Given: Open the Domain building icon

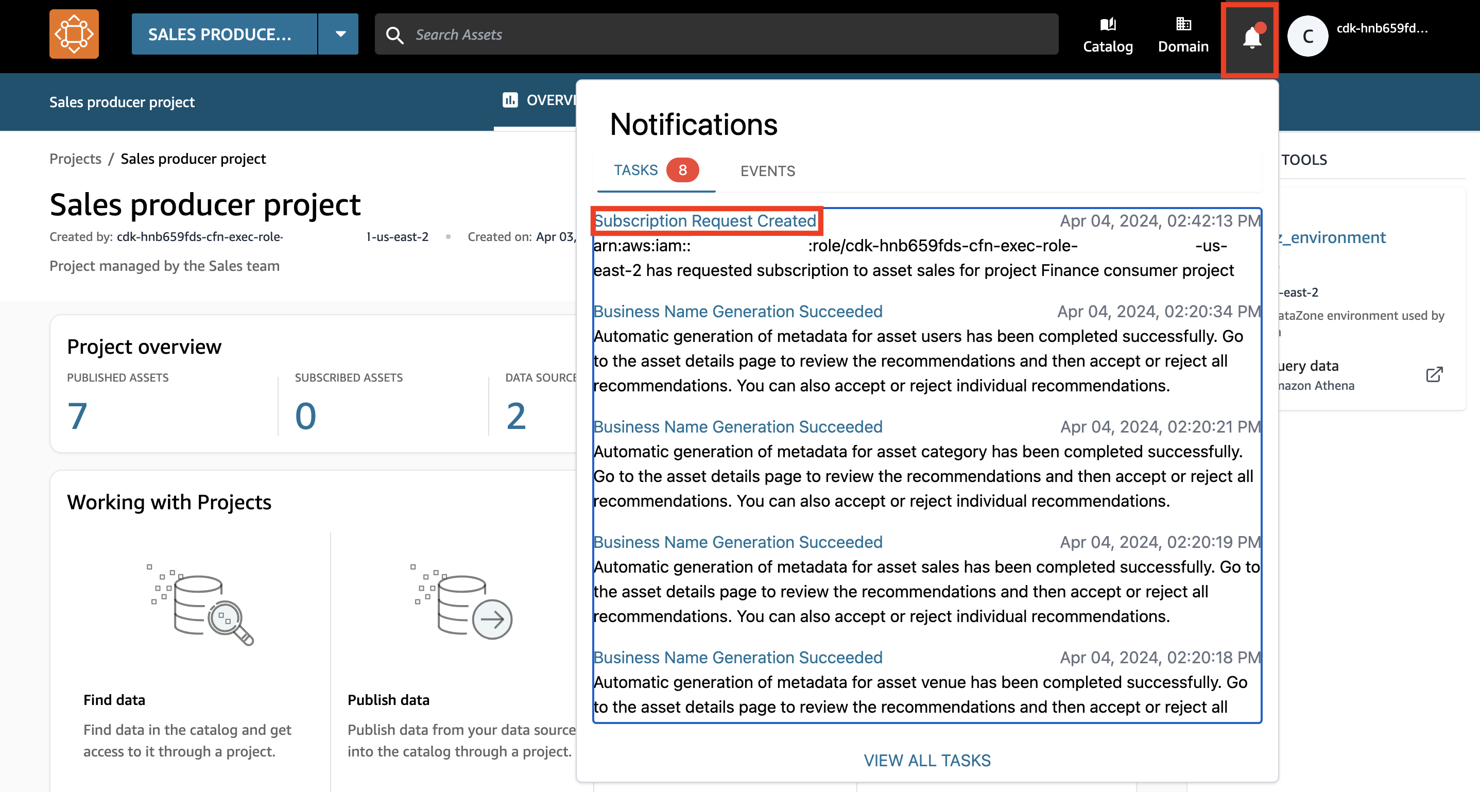Looking at the screenshot, I should tap(1183, 24).
